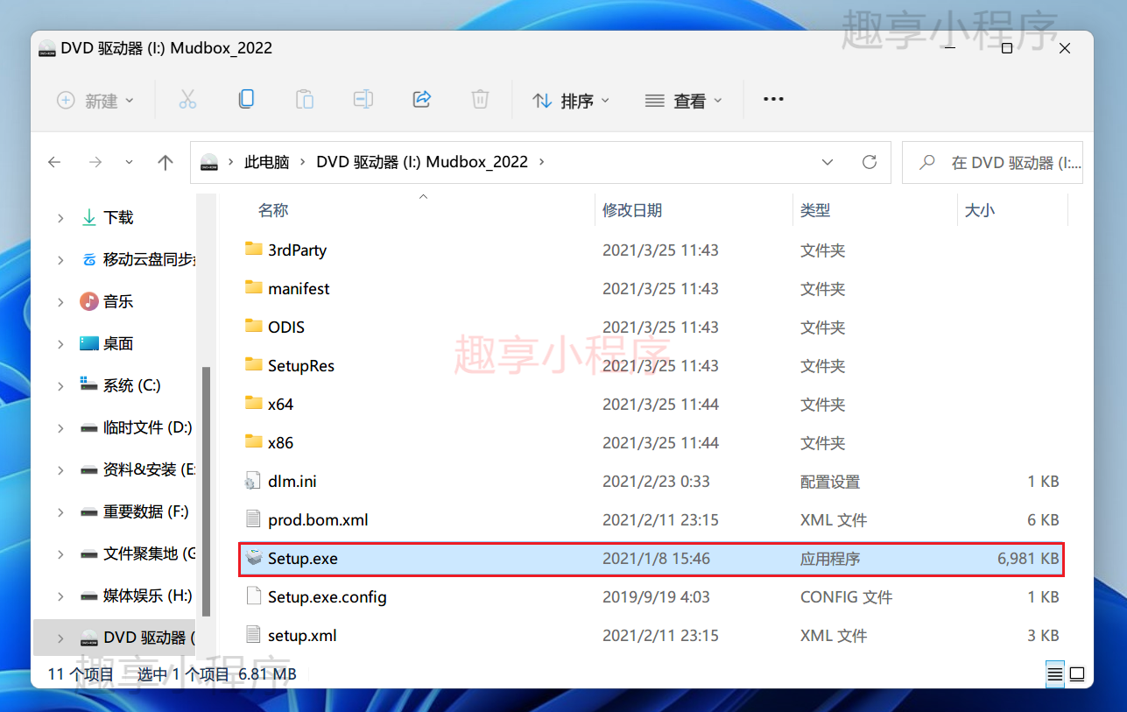This screenshot has width=1127, height=712.
Task: Click the Share icon in toolbar
Action: point(422,99)
